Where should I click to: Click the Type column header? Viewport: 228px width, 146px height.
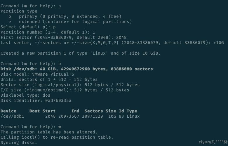coord(132,111)
